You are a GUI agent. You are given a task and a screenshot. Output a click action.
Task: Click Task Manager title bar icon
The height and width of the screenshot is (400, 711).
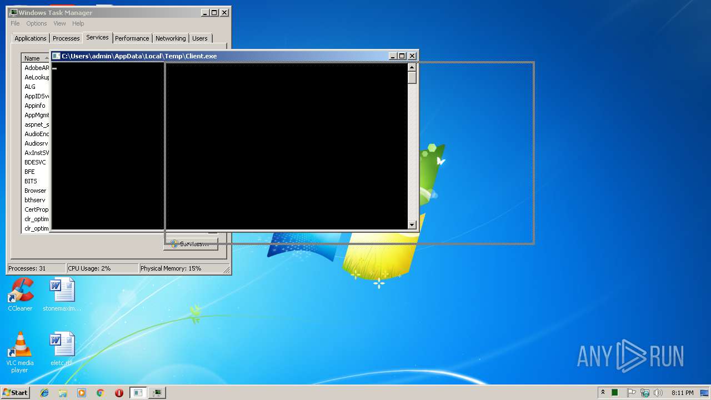(13, 12)
